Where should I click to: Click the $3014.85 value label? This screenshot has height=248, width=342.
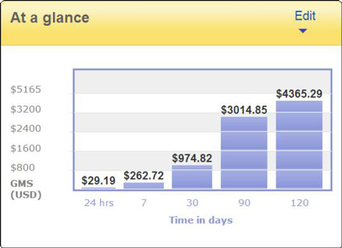pyautogui.click(x=244, y=110)
